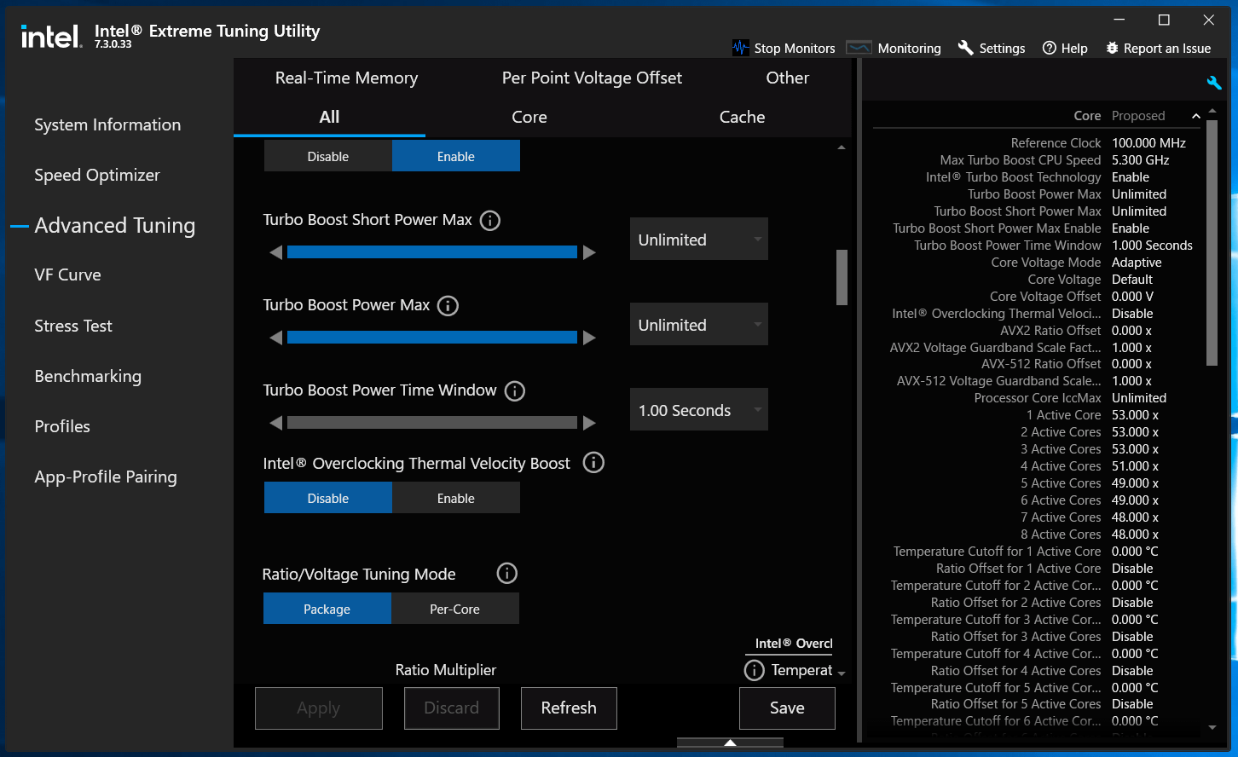Click Turbo Boost Short Power Max slider track
The height and width of the screenshot is (757, 1238).
pyautogui.click(x=432, y=252)
